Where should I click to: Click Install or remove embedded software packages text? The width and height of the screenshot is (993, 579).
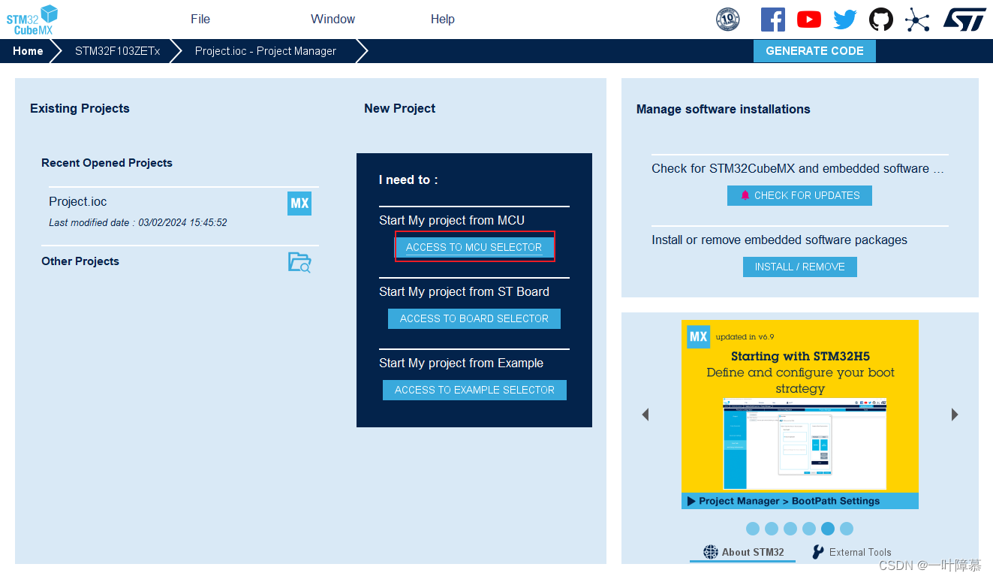[x=779, y=240]
